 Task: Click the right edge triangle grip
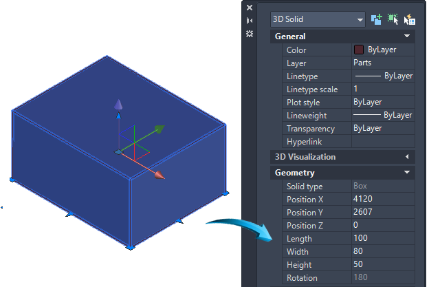pos(179,221)
